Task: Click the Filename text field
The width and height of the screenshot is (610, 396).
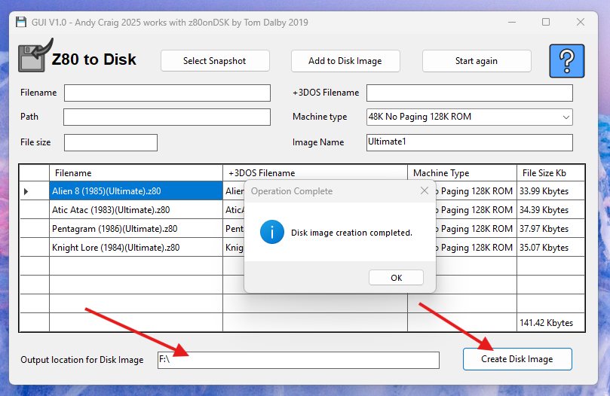Action: coord(167,93)
